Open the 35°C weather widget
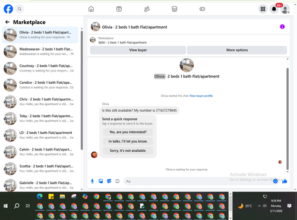 (x=245, y=206)
